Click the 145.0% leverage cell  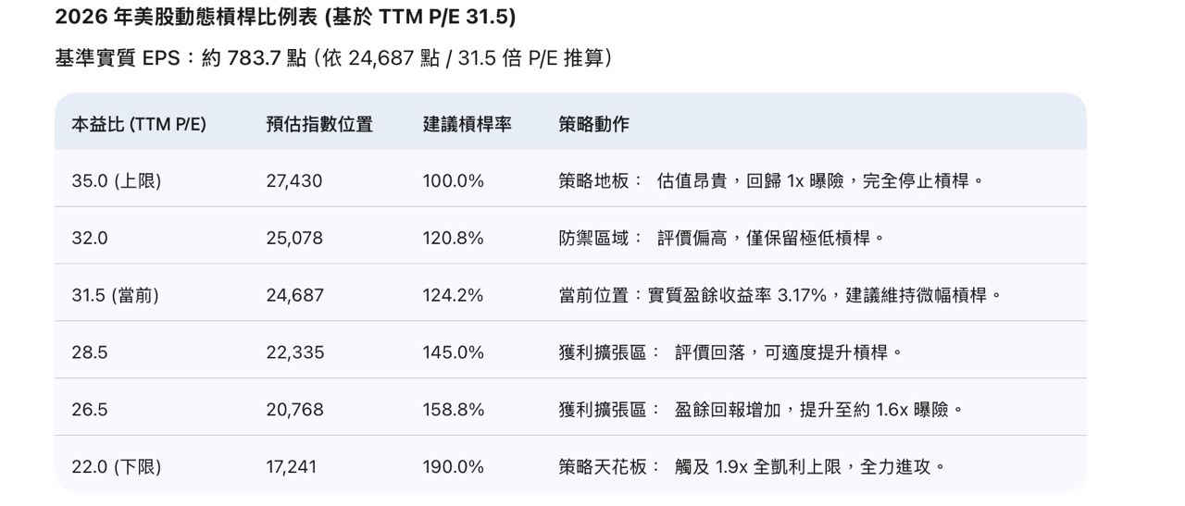454,353
